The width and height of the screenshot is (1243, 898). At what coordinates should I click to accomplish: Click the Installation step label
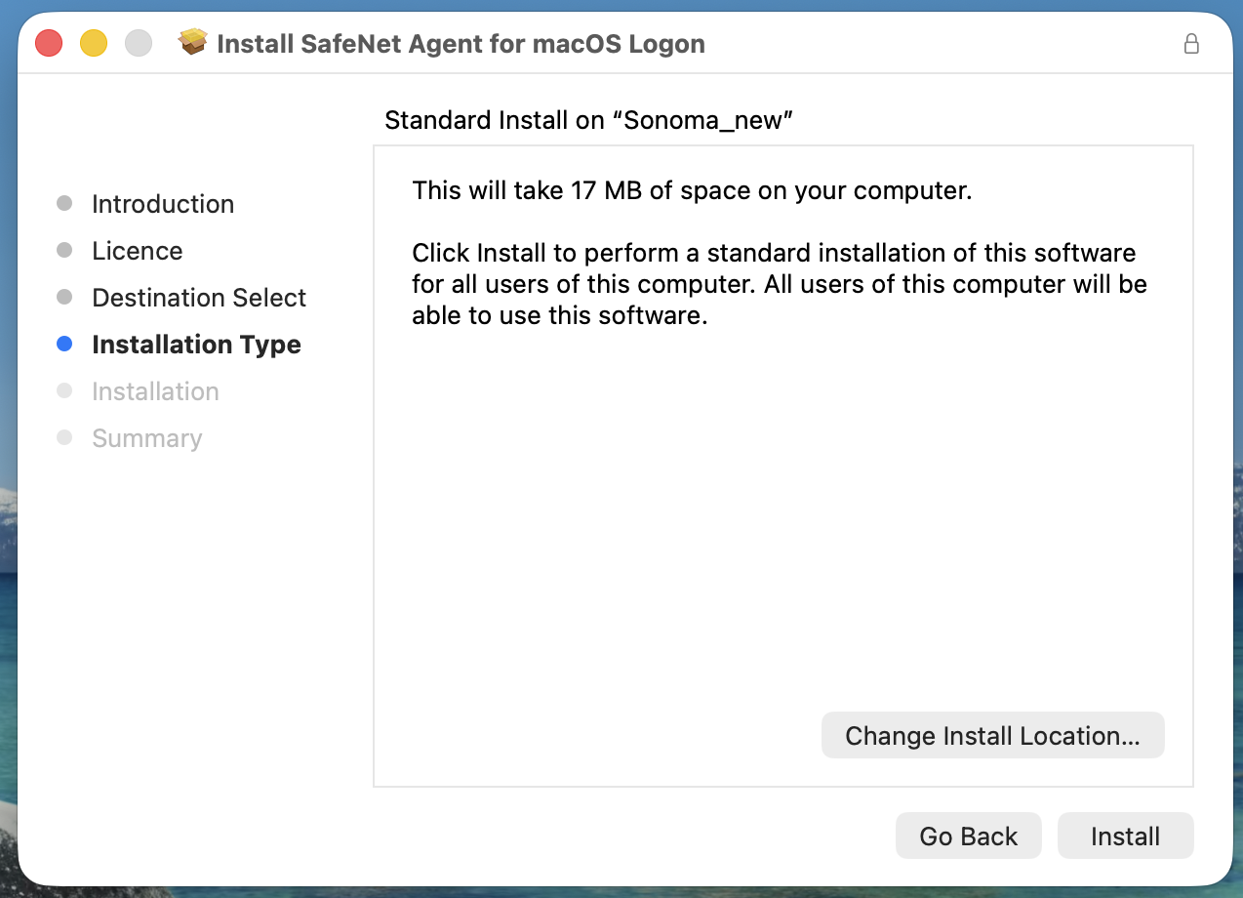point(155,391)
